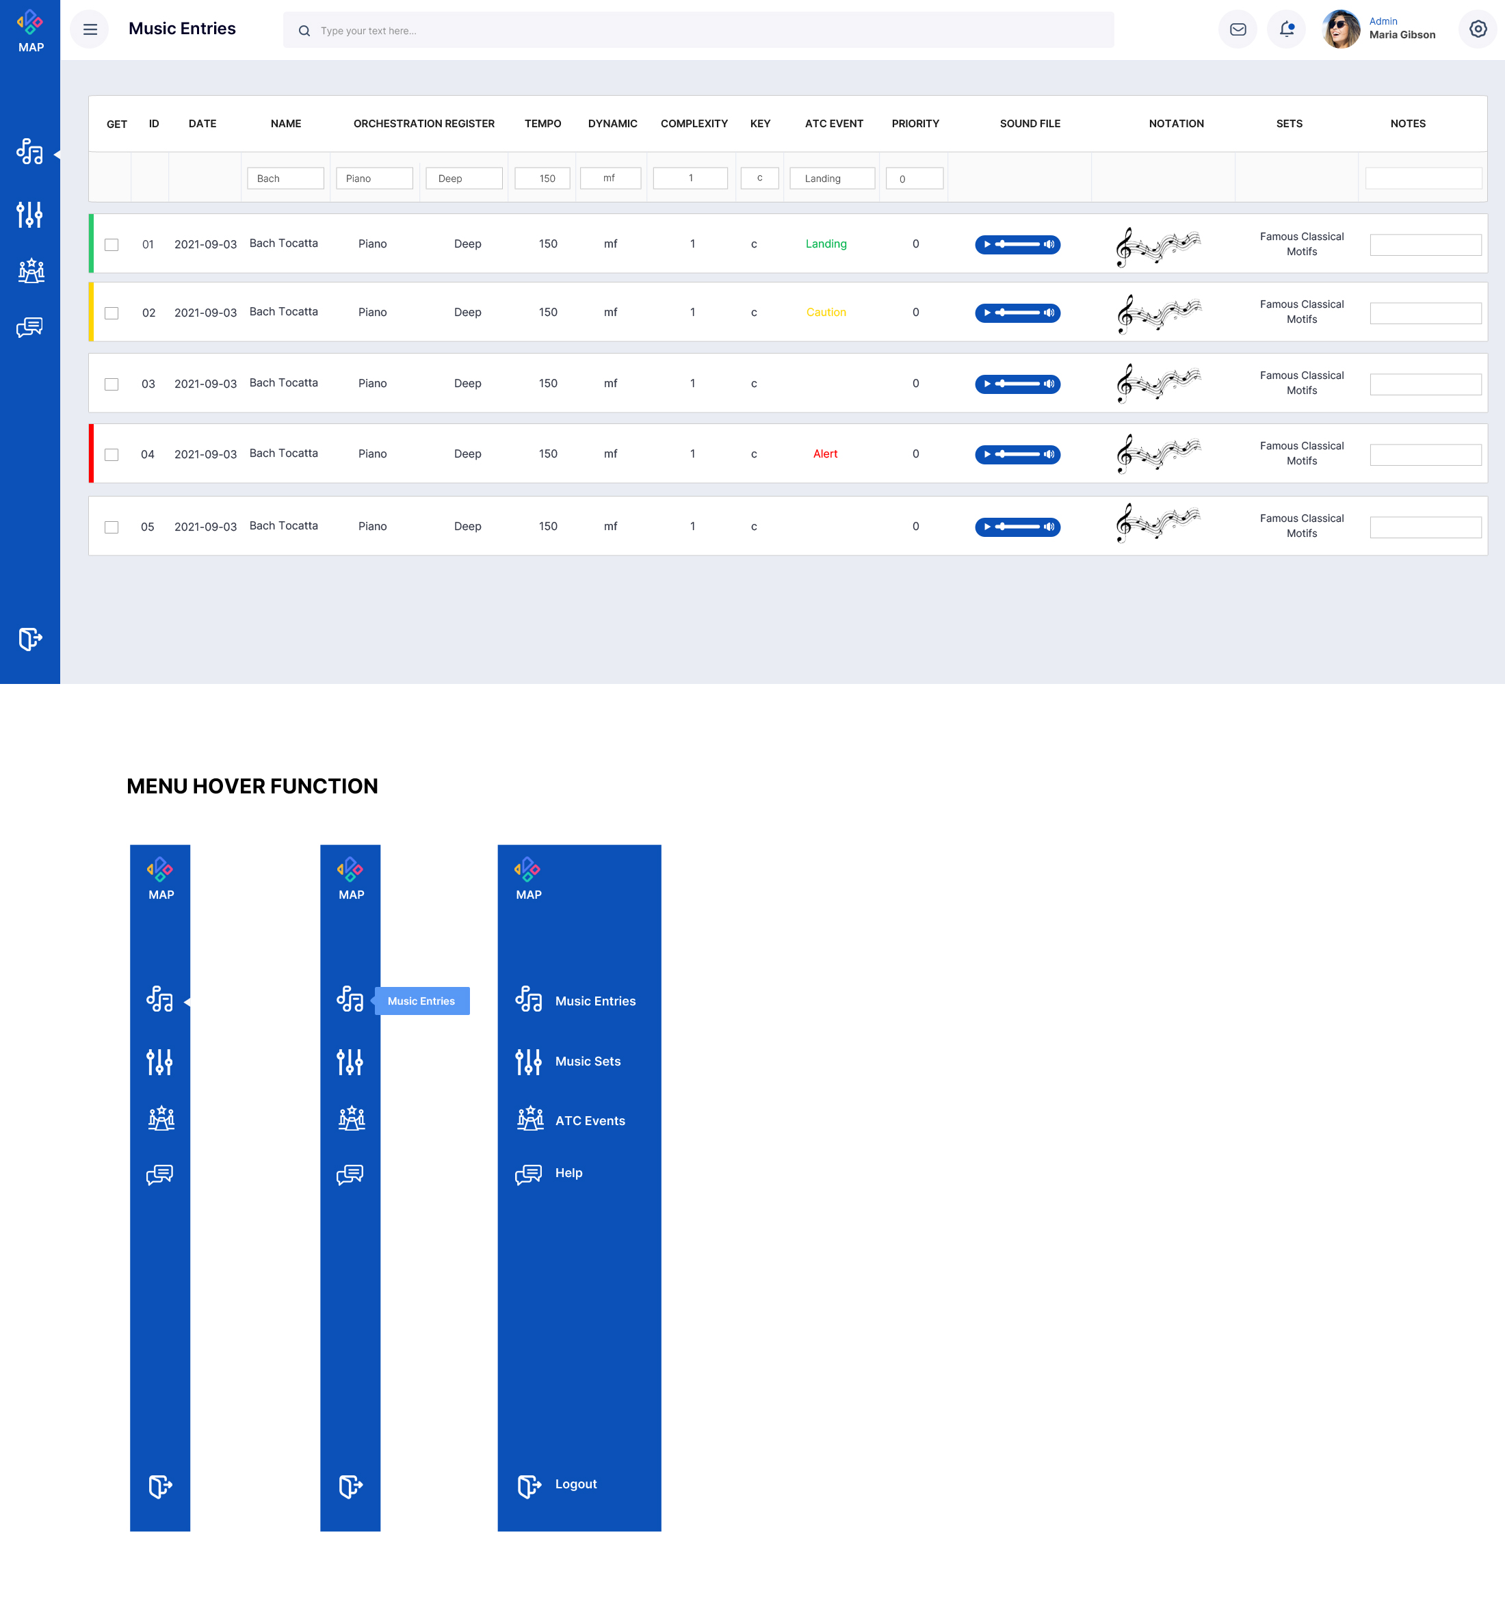Select ATC Events in expanded menu

(589, 1120)
